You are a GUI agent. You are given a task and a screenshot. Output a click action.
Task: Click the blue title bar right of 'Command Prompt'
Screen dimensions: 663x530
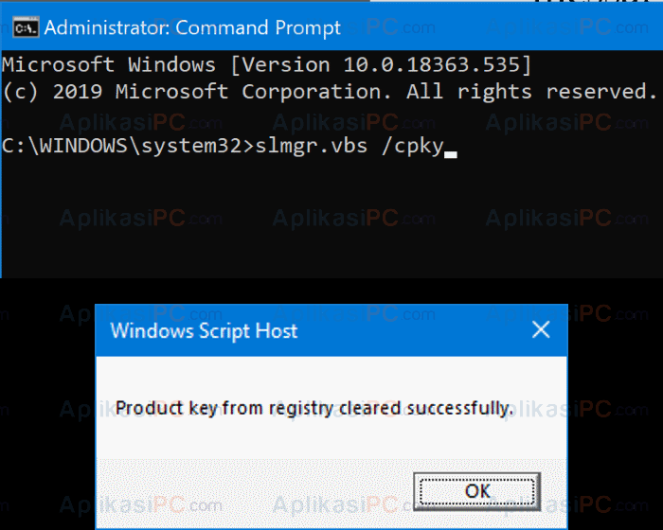pyautogui.click(x=499, y=27)
